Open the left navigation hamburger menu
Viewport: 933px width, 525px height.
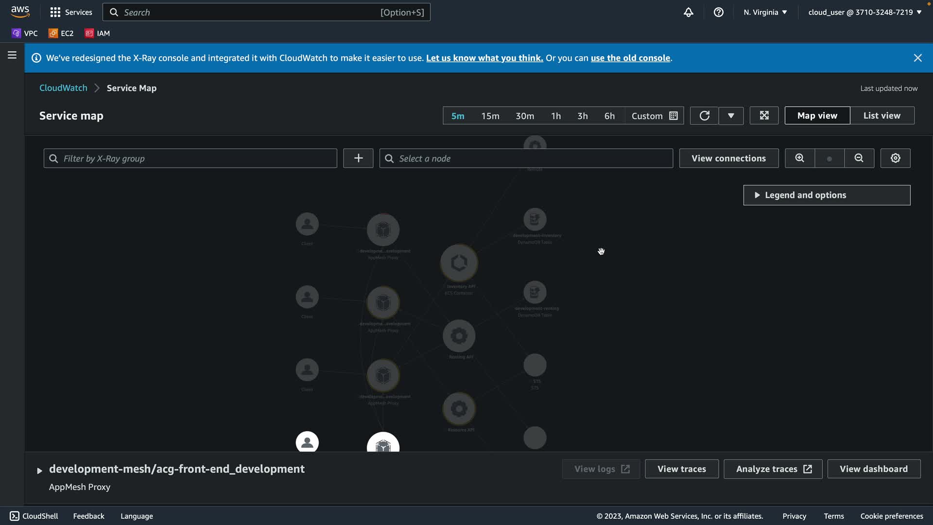pyautogui.click(x=12, y=55)
